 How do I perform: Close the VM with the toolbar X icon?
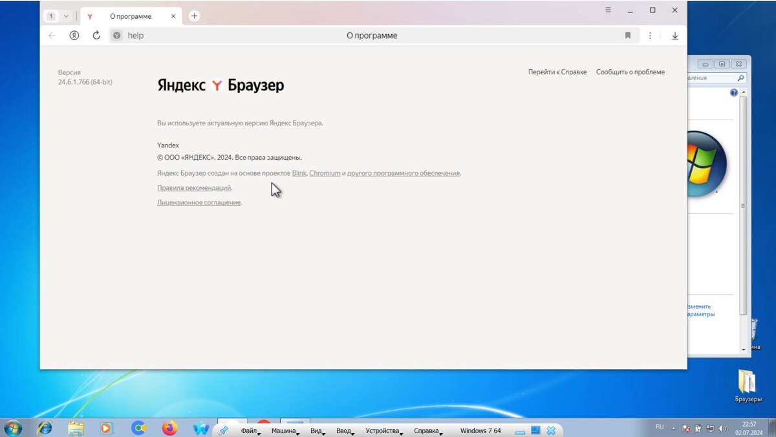click(x=551, y=431)
